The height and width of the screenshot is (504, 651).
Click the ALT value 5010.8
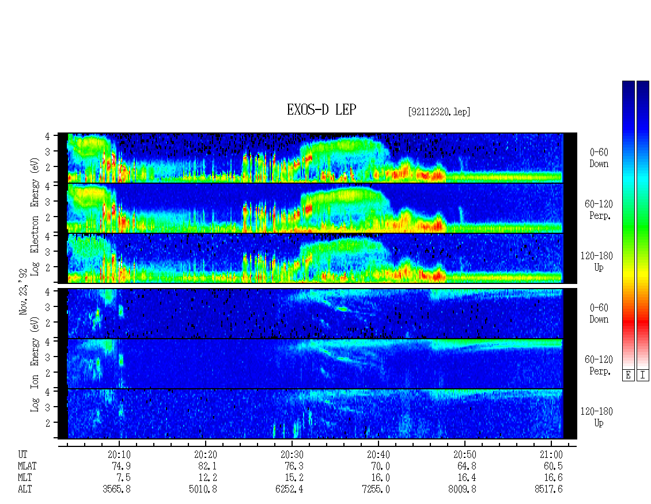click(203, 490)
